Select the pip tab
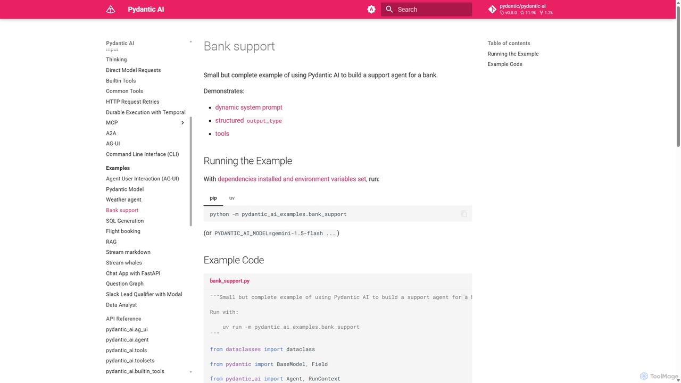 (213, 198)
